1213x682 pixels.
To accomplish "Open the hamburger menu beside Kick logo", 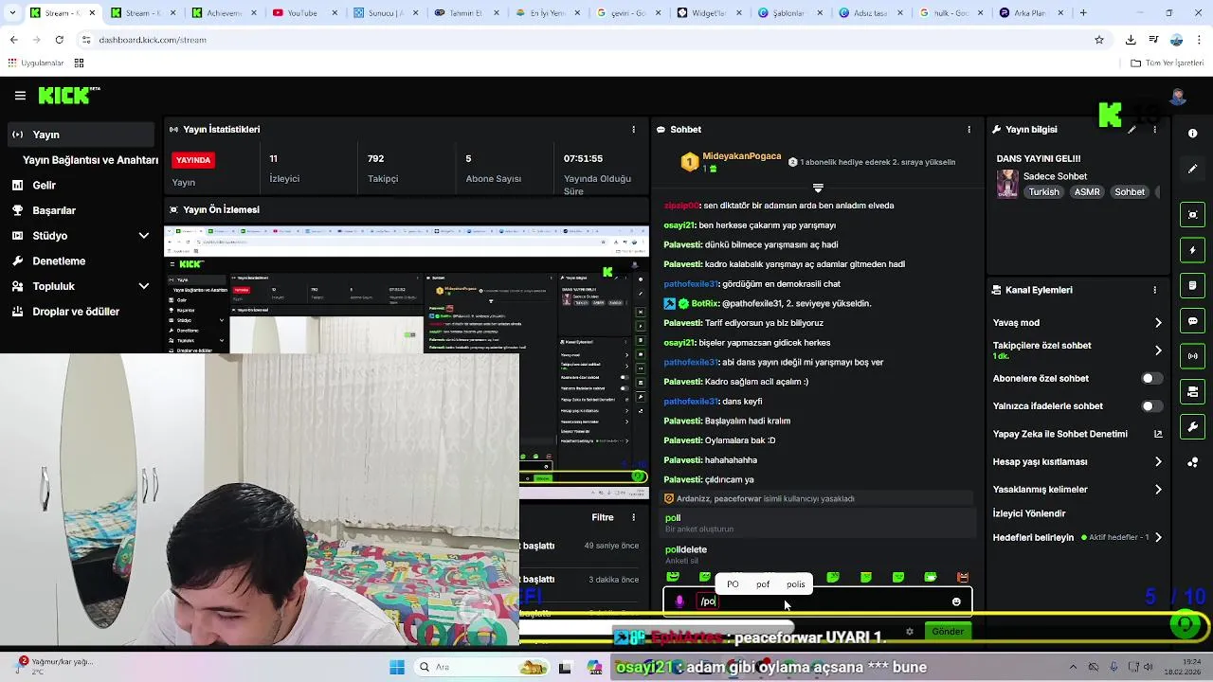I will (20, 96).
